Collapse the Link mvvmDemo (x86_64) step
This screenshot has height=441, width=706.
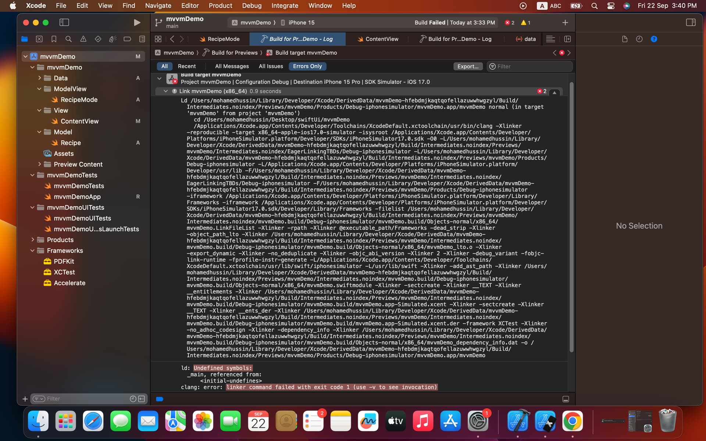click(x=165, y=91)
